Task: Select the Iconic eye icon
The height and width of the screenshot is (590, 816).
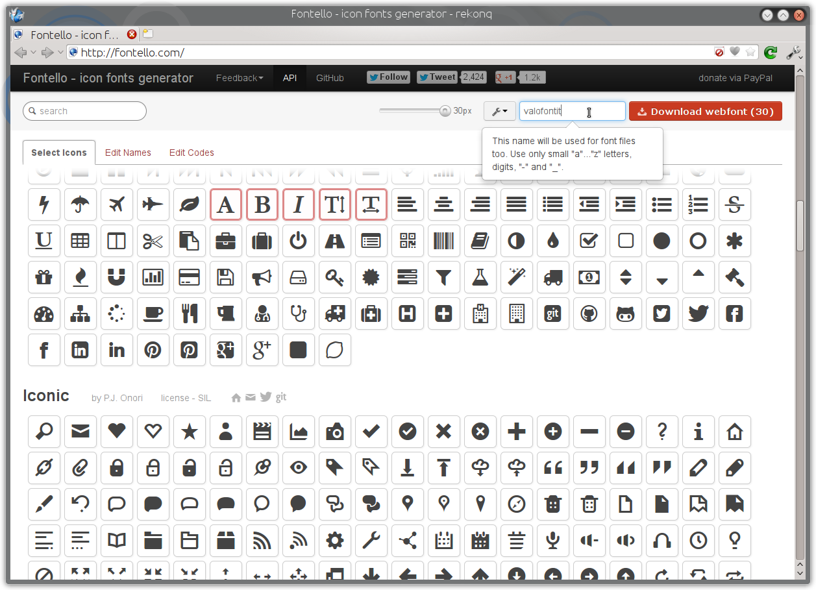Action: [x=299, y=467]
